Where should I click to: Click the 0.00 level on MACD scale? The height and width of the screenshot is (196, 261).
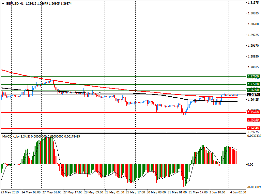[251, 165]
